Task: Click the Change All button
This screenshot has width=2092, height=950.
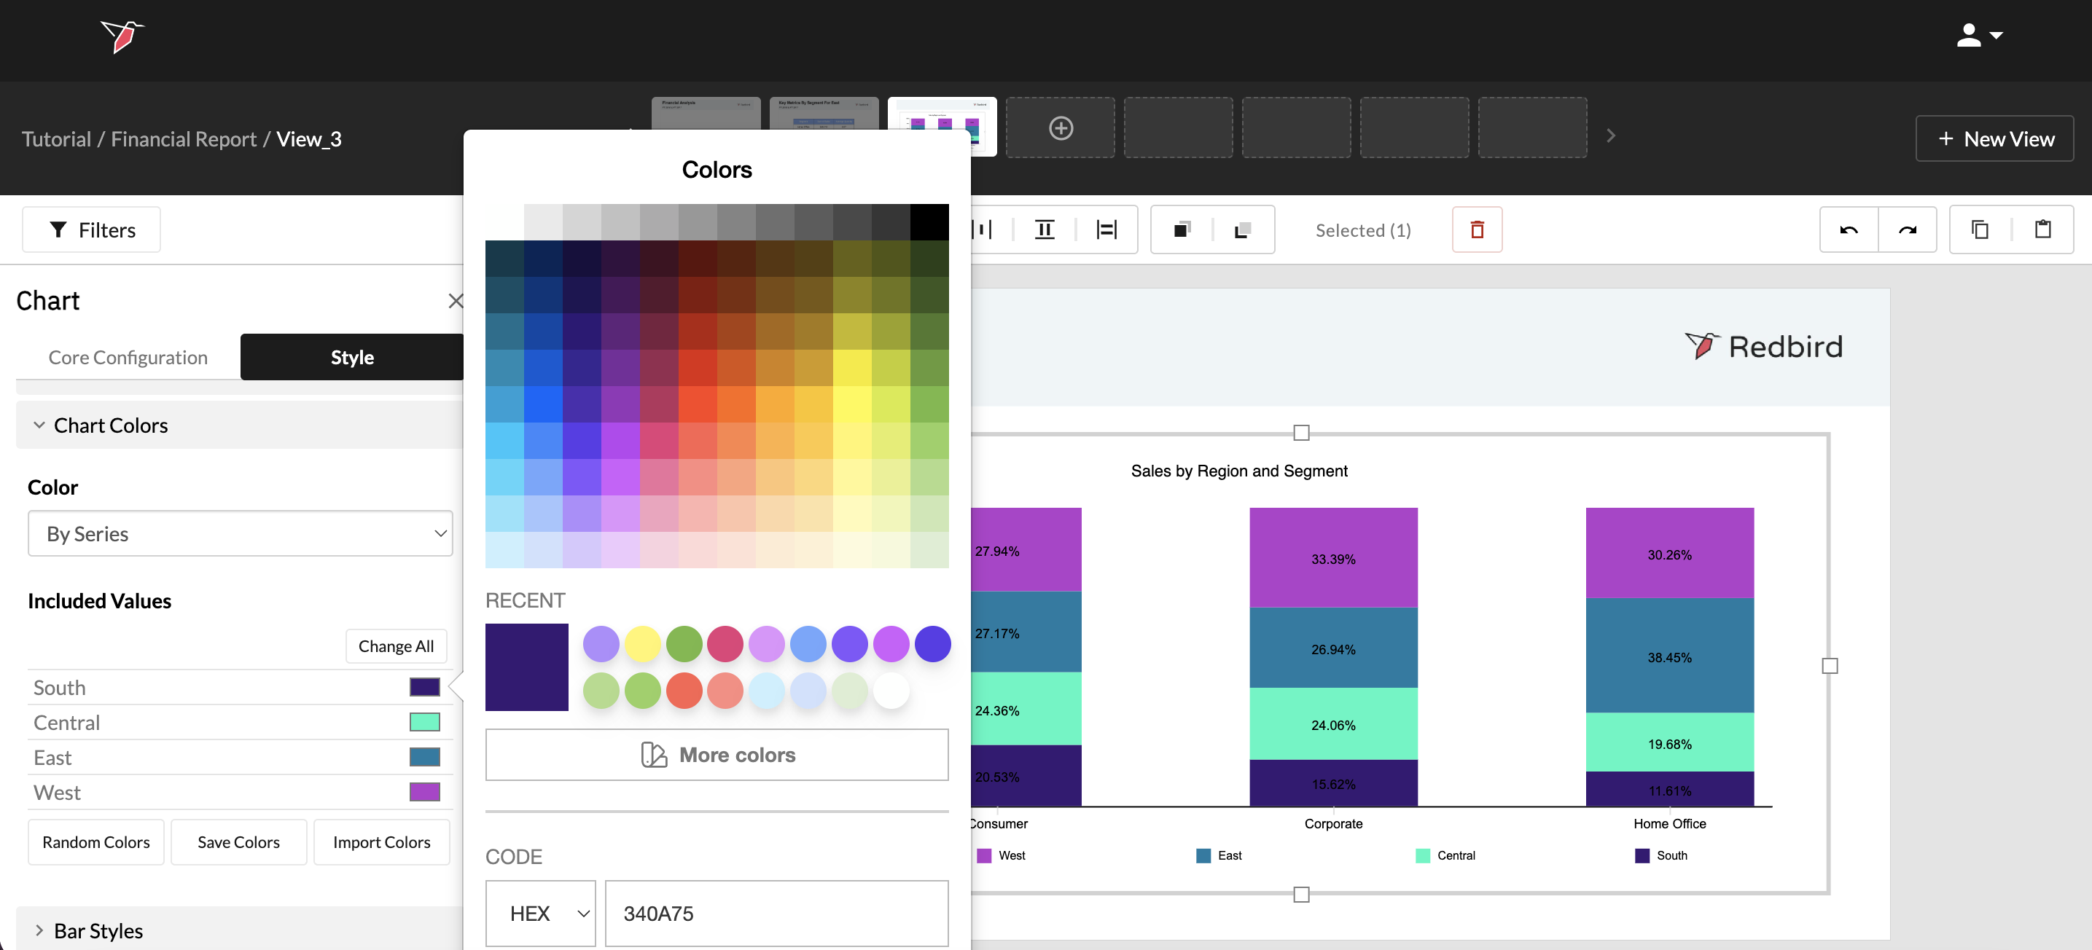Action: pos(396,646)
